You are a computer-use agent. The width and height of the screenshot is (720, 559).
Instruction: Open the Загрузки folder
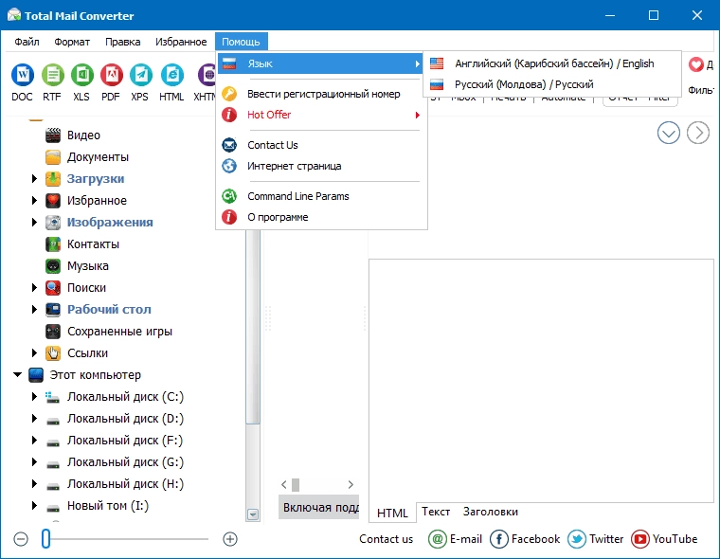(96, 179)
